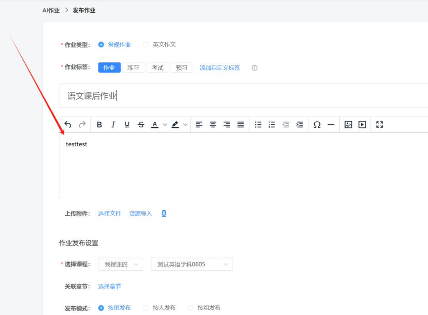The height and width of the screenshot is (315, 428).
Task: Toggle italic formatting
Action: tap(113, 125)
